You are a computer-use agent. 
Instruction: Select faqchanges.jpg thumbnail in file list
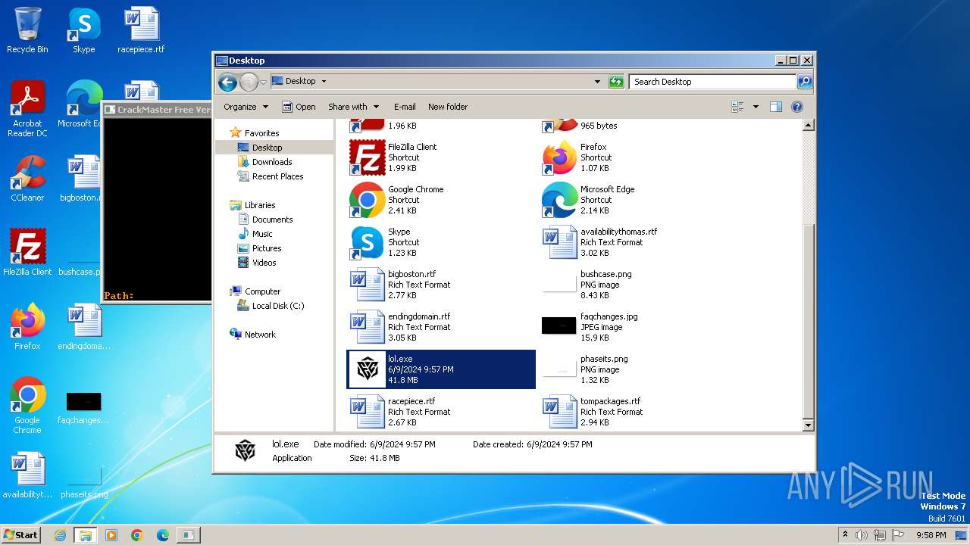pyautogui.click(x=559, y=326)
